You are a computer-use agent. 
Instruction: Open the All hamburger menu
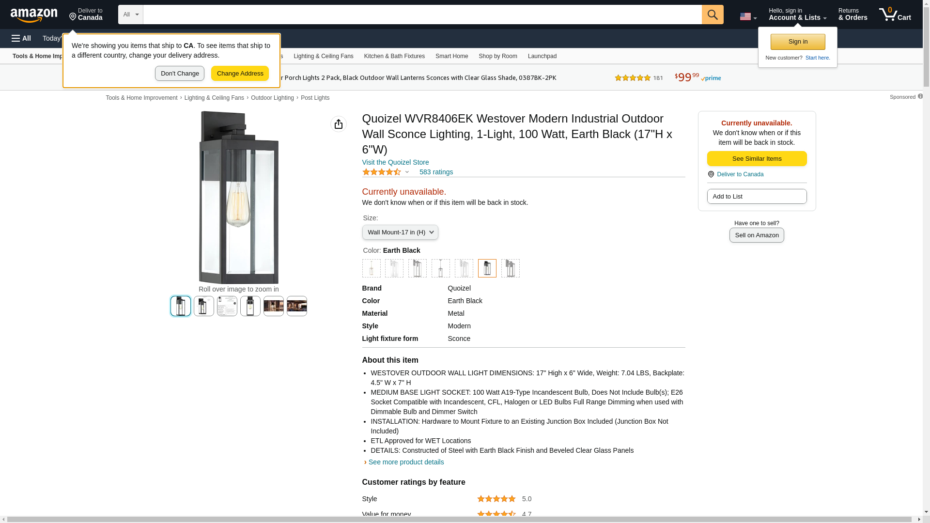click(x=21, y=38)
